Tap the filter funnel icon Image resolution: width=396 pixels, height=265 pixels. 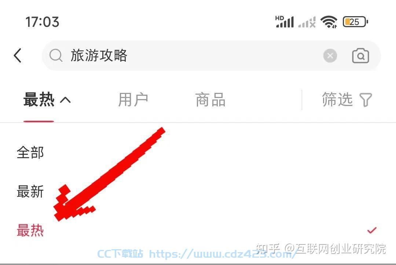(x=366, y=100)
